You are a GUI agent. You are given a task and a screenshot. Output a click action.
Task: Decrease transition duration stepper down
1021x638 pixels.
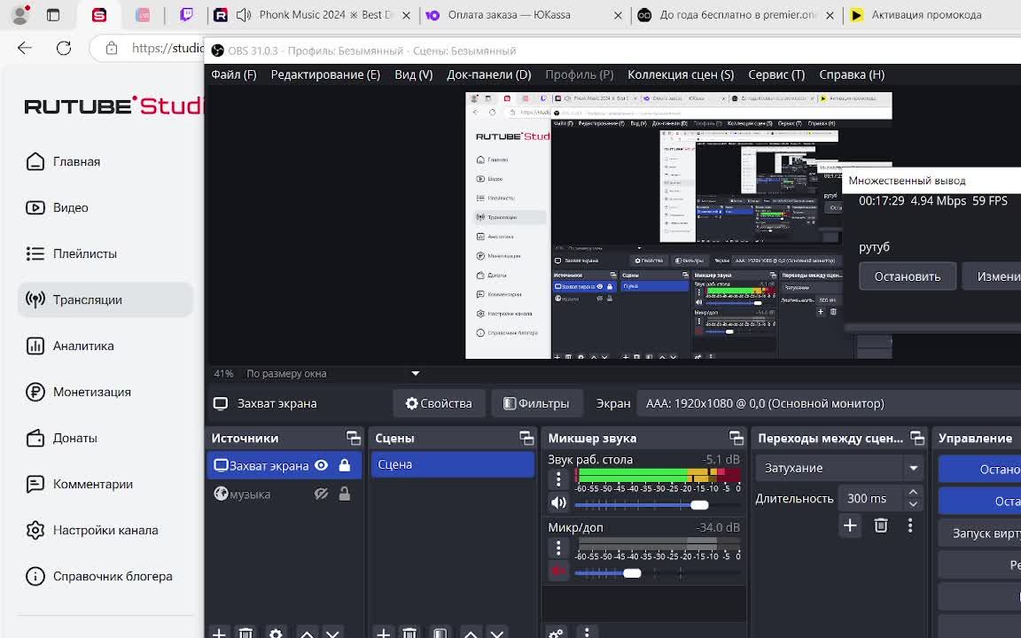coord(913,504)
